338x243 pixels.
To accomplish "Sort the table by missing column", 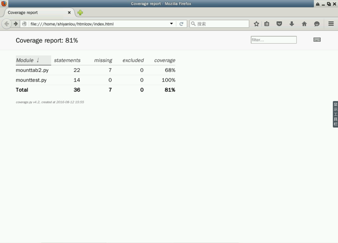I will pyautogui.click(x=103, y=60).
